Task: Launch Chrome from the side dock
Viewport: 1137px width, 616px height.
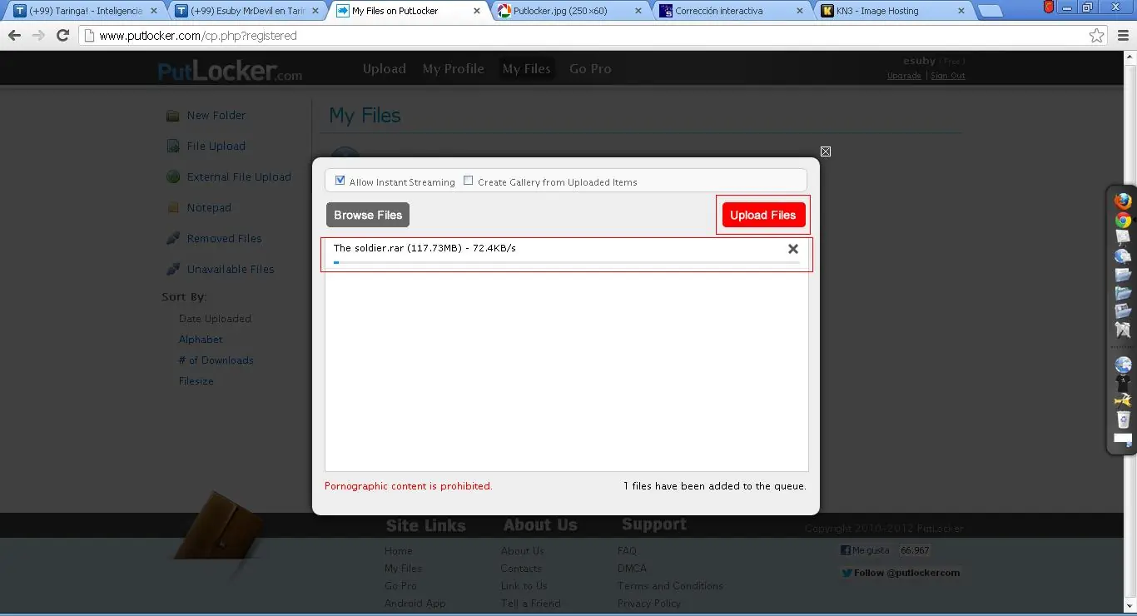Action: (x=1123, y=220)
